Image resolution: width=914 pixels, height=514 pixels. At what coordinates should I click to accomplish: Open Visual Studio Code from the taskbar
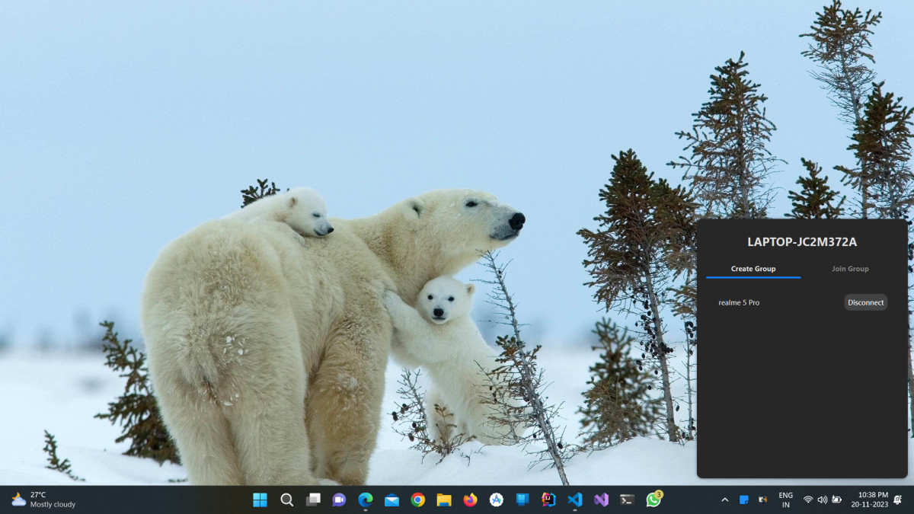pyautogui.click(x=575, y=500)
